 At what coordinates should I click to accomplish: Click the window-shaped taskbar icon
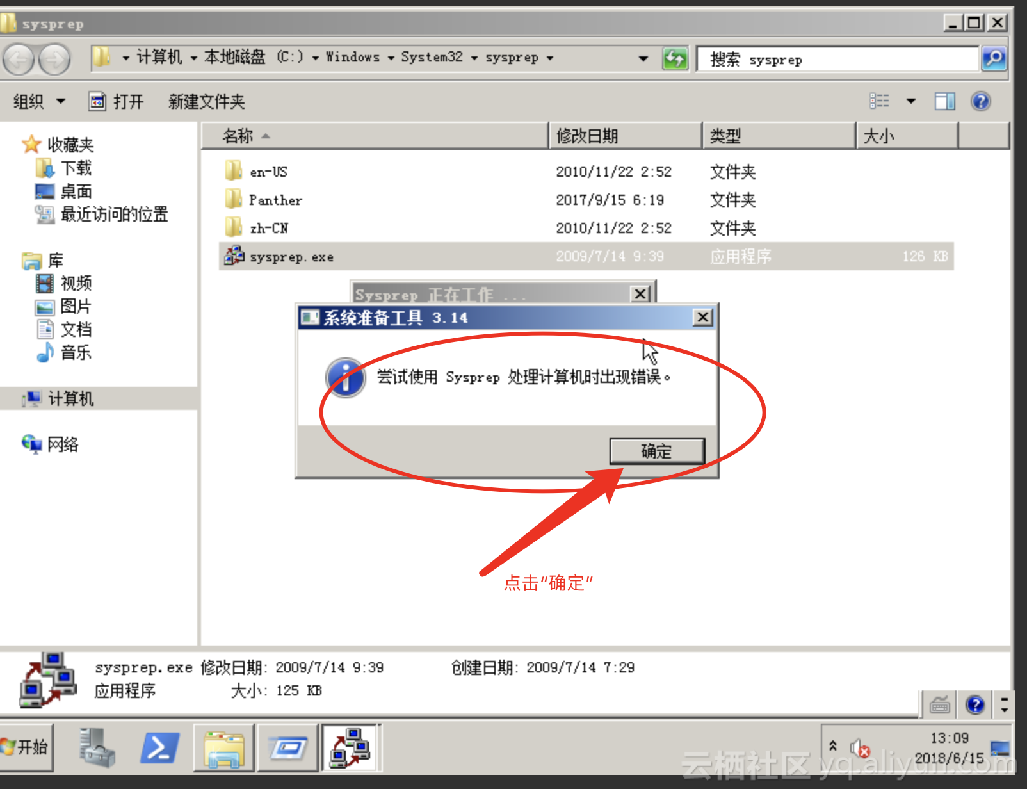pos(288,747)
